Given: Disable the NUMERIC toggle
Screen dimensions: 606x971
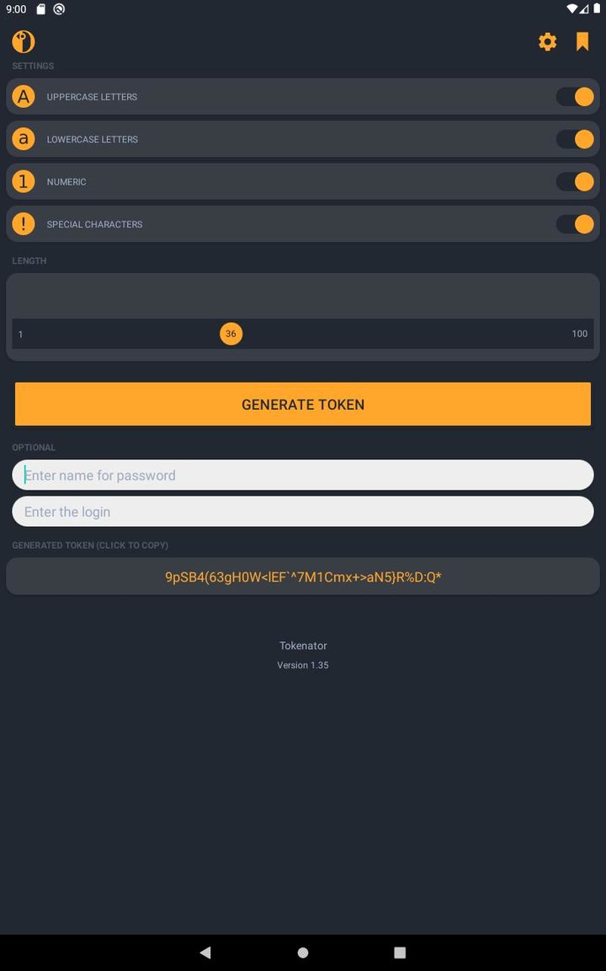Looking at the screenshot, I should coord(575,181).
